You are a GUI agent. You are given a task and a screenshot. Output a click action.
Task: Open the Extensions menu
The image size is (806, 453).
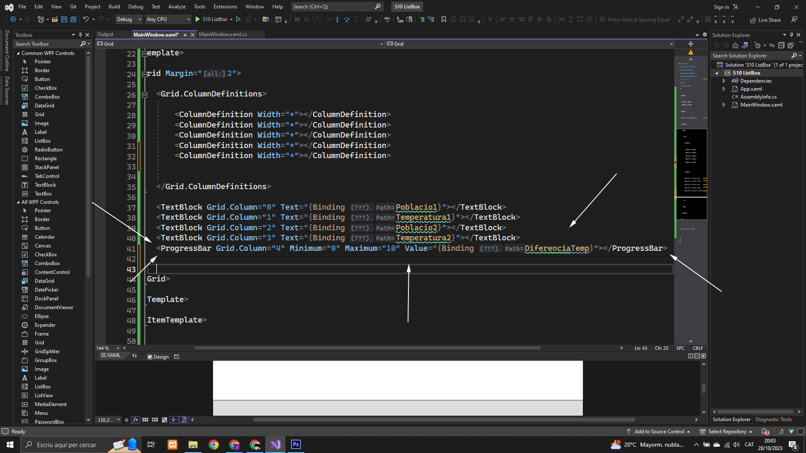tap(225, 7)
